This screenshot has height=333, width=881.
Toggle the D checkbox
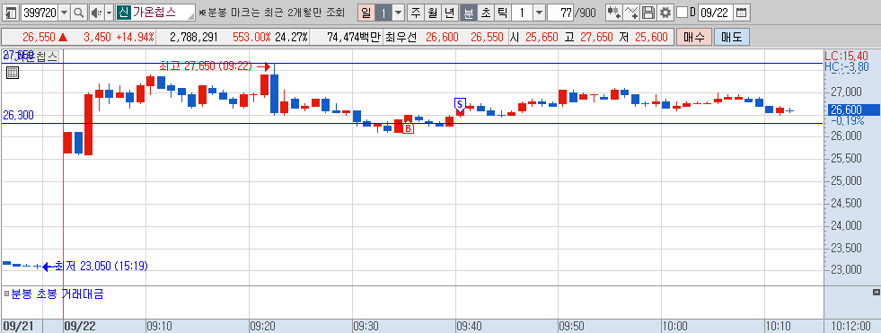coord(683,12)
